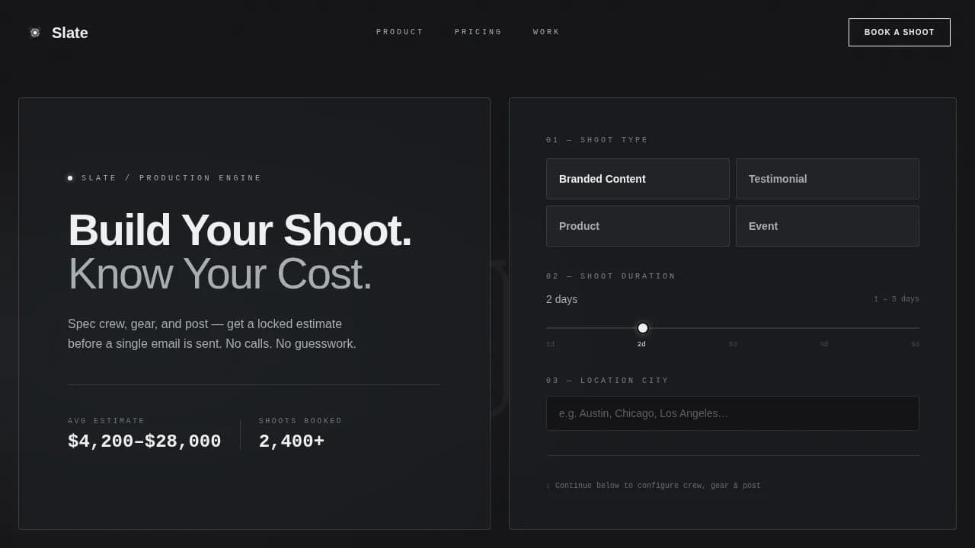The height and width of the screenshot is (548, 975).
Task: Select the Branded Content shoot type
Action: click(x=638, y=179)
